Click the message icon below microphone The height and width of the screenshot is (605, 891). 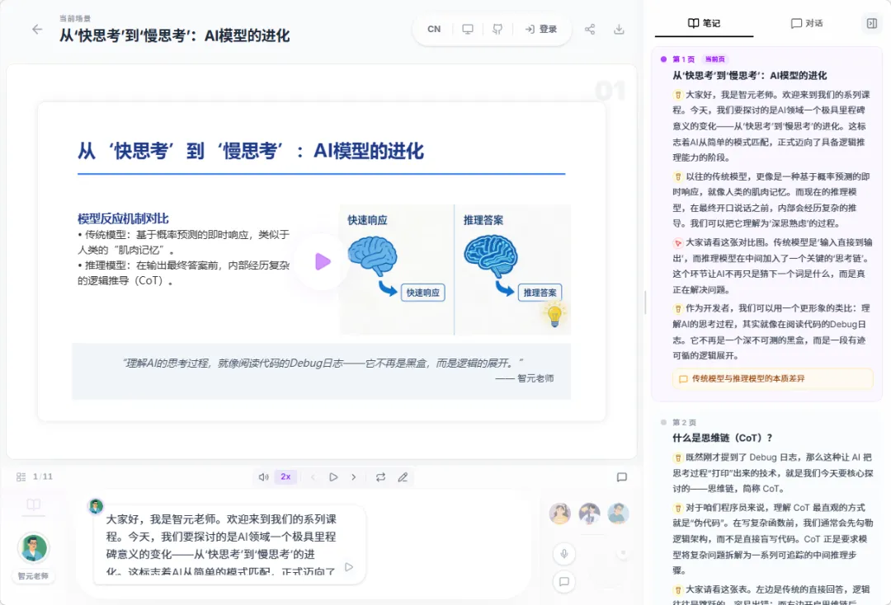coord(564,582)
